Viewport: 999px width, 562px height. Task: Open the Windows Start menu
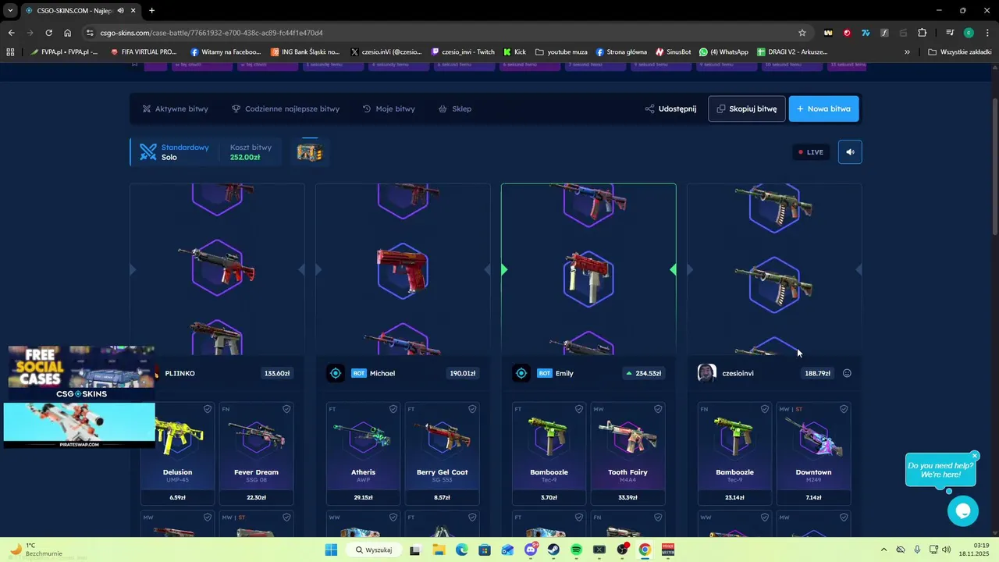click(331, 550)
